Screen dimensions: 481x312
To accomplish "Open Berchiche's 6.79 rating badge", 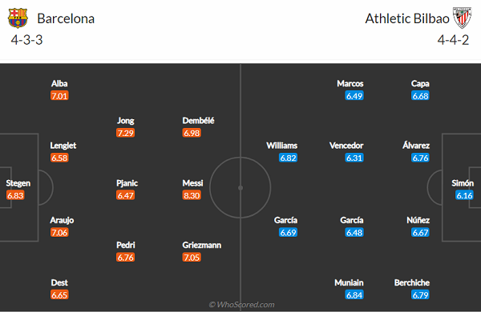I will tap(420, 295).
